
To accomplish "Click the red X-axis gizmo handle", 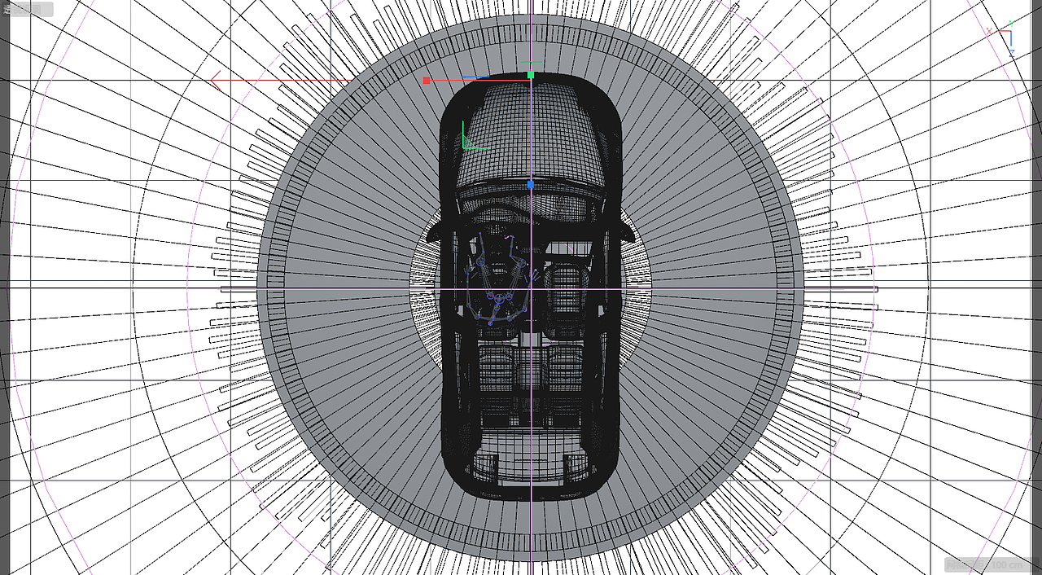I will click(427, 81).
